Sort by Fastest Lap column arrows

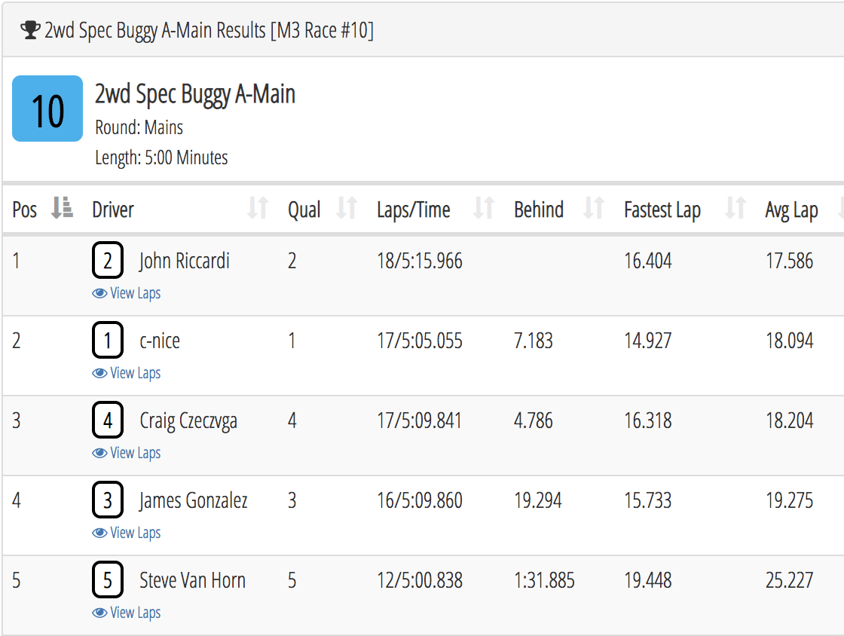735,209
